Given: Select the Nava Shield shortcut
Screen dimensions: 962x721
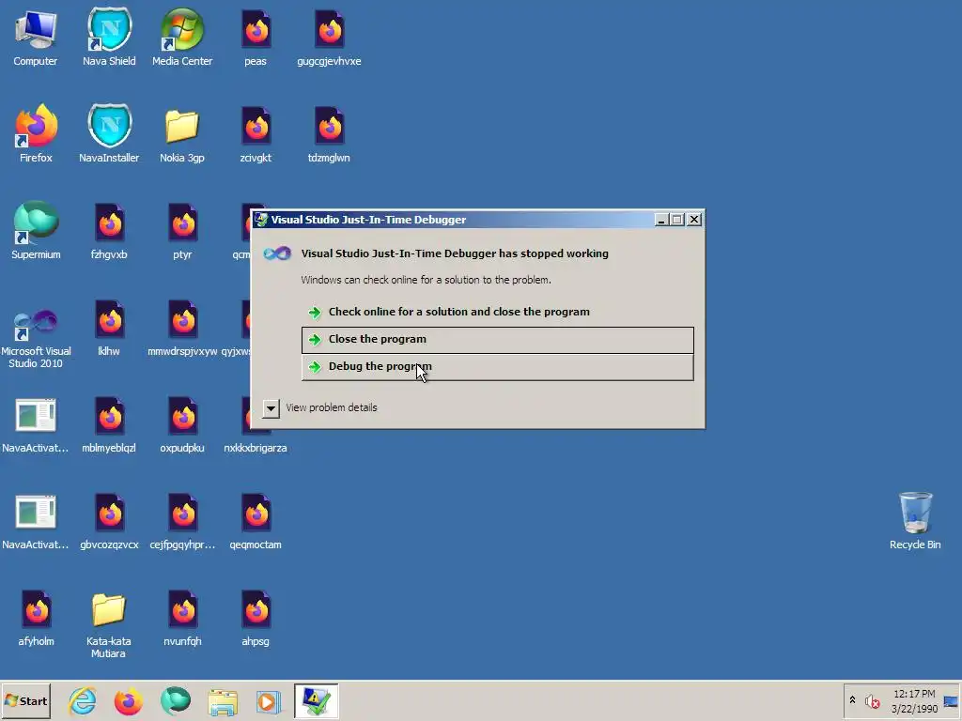Looking at the screenshot, I should 109,38.
